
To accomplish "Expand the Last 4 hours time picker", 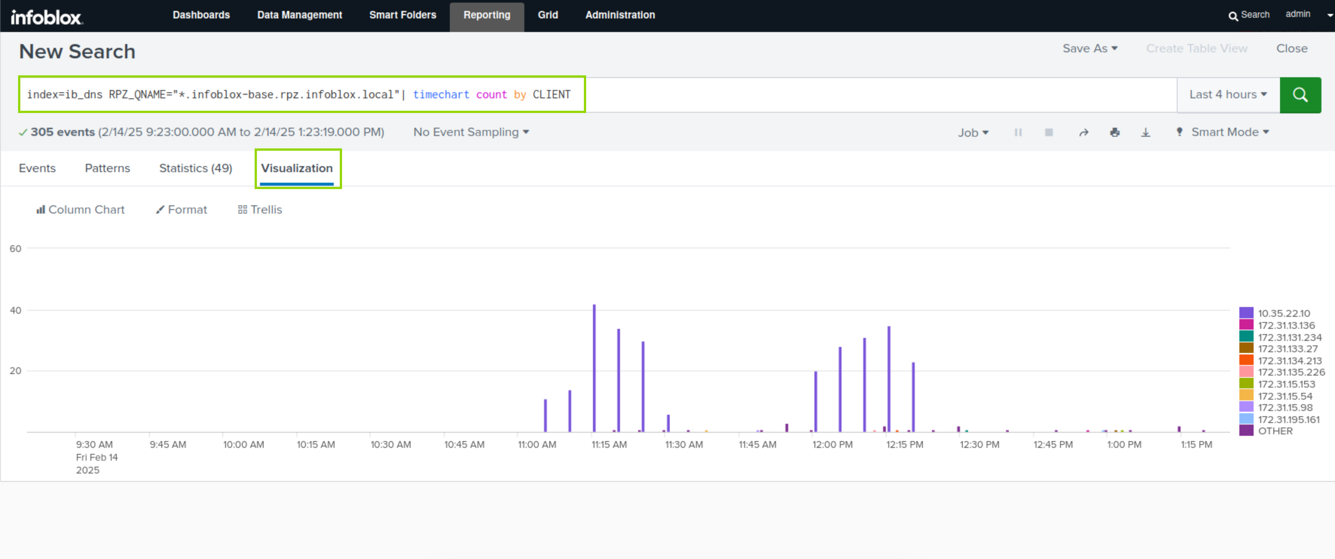I will coord(1228,95).
